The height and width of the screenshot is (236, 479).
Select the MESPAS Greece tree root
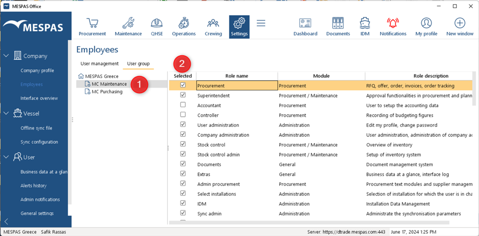[x=98, y=76]
